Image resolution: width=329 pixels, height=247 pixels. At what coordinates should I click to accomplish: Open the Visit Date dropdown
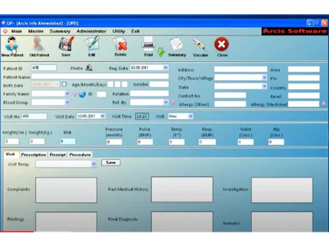click(103, 116)
